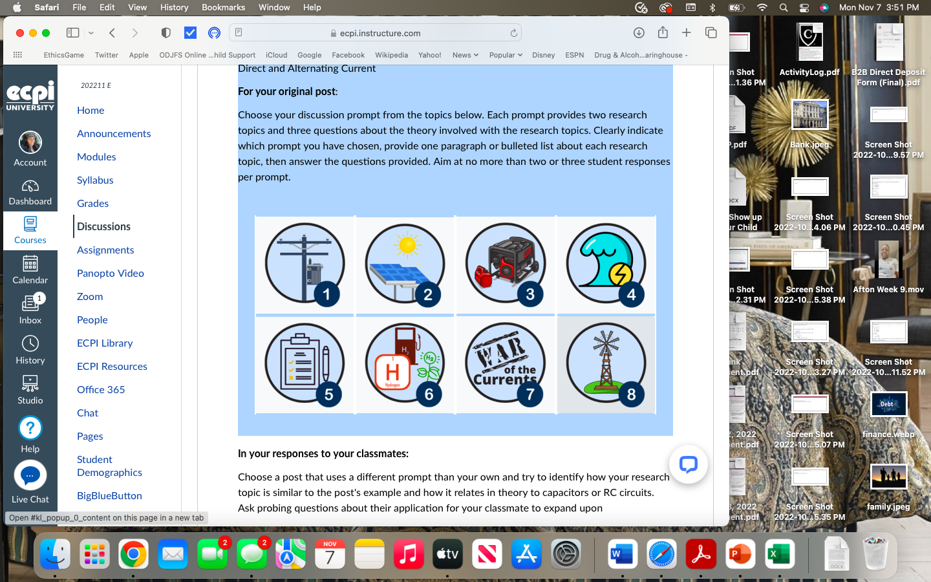Open Panopto Video link

pyautogui.click(x=111, y=274)
